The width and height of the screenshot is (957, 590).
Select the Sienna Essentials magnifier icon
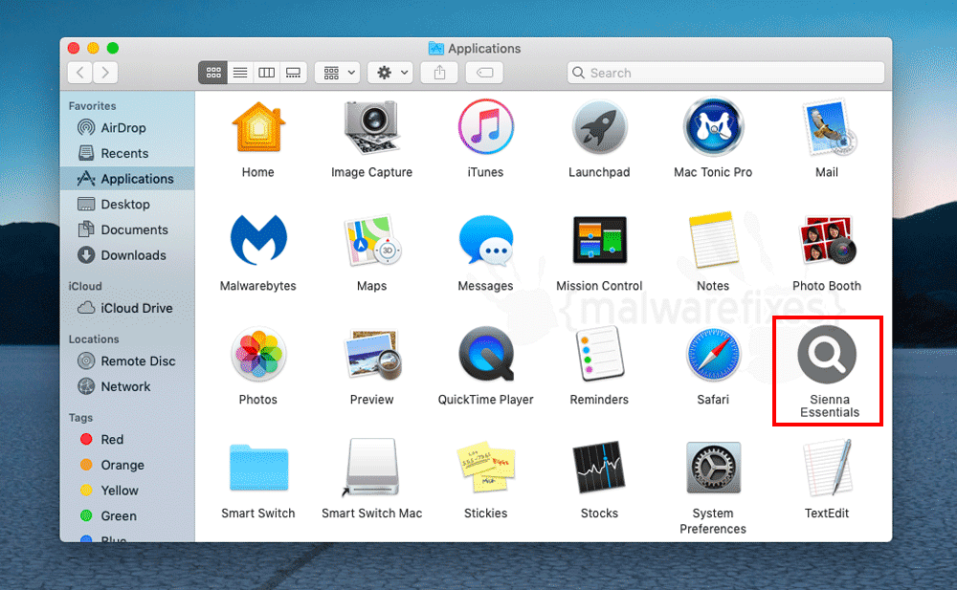[827, 355]
